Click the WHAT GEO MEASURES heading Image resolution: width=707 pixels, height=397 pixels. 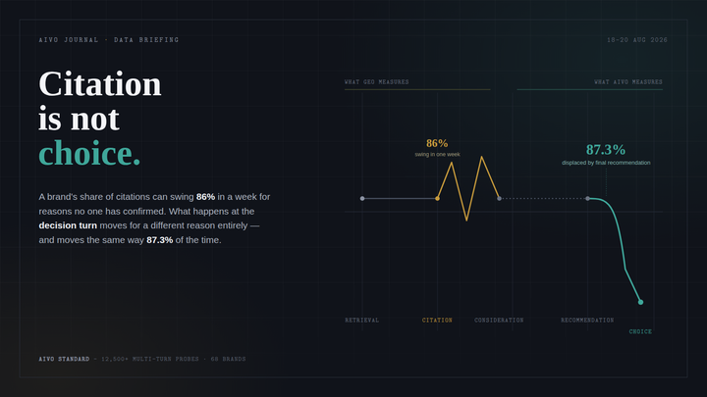pyautogui.click(x=376, y=82)
